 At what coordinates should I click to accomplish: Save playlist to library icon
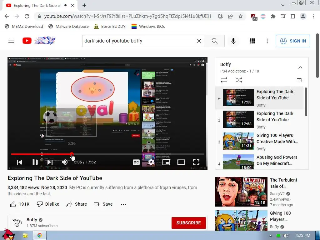[x=300, y=80]
